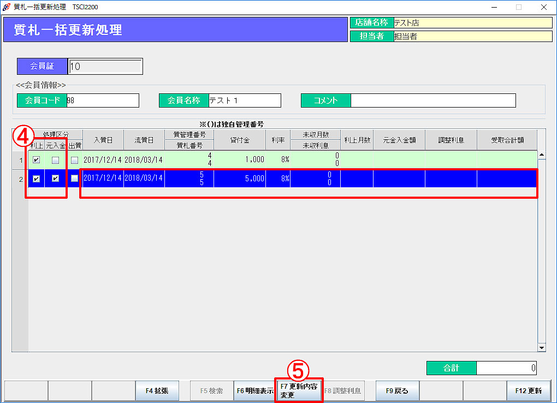Uncheck 元入金 checkbox in row 2
Screen dimensions: 557x403
click(x=55, y=179)
